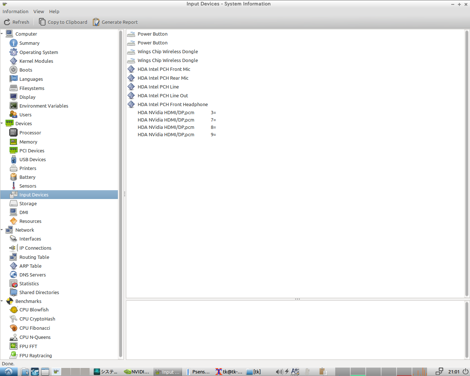Click the Sensors thermometer icon

(x=14, y=186)
